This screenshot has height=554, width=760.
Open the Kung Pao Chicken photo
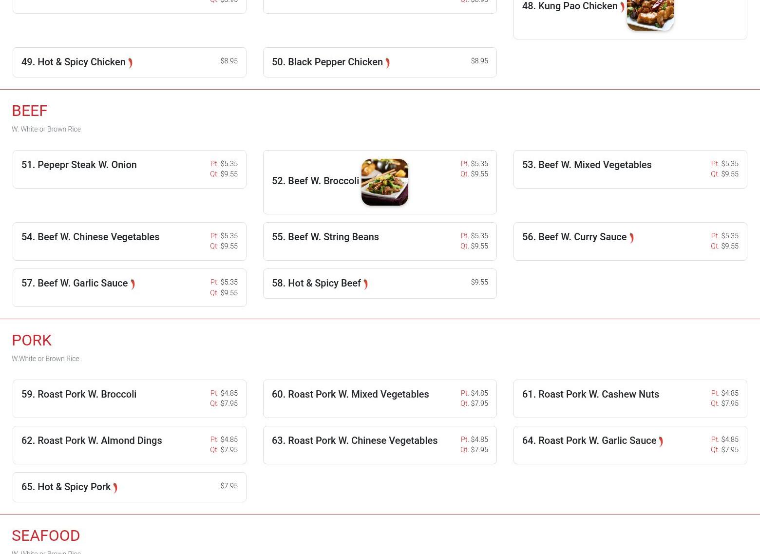tap(650, 15)
